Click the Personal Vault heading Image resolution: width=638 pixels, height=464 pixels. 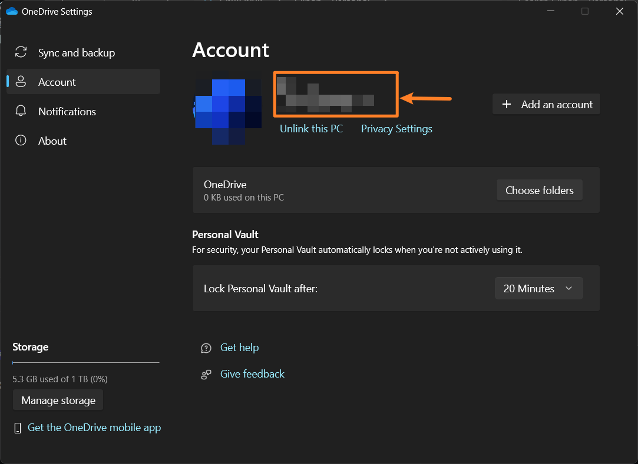[x=225, y=235]
